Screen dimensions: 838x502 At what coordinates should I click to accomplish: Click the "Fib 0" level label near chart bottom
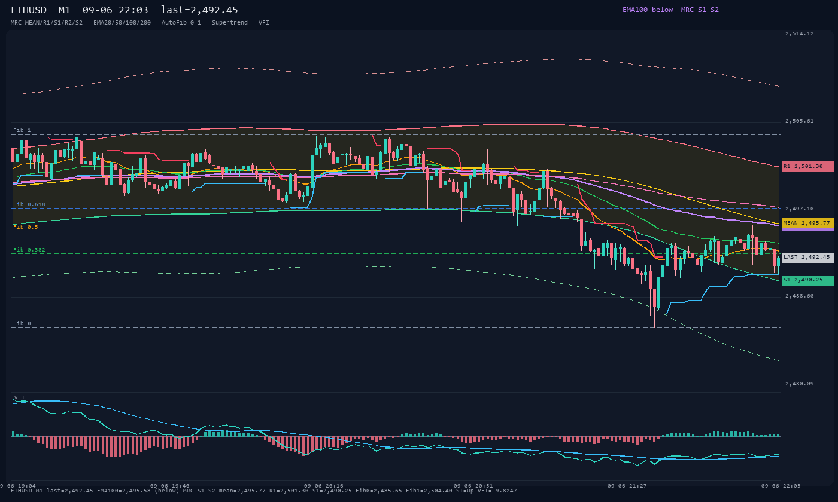[x=22, y=323]
